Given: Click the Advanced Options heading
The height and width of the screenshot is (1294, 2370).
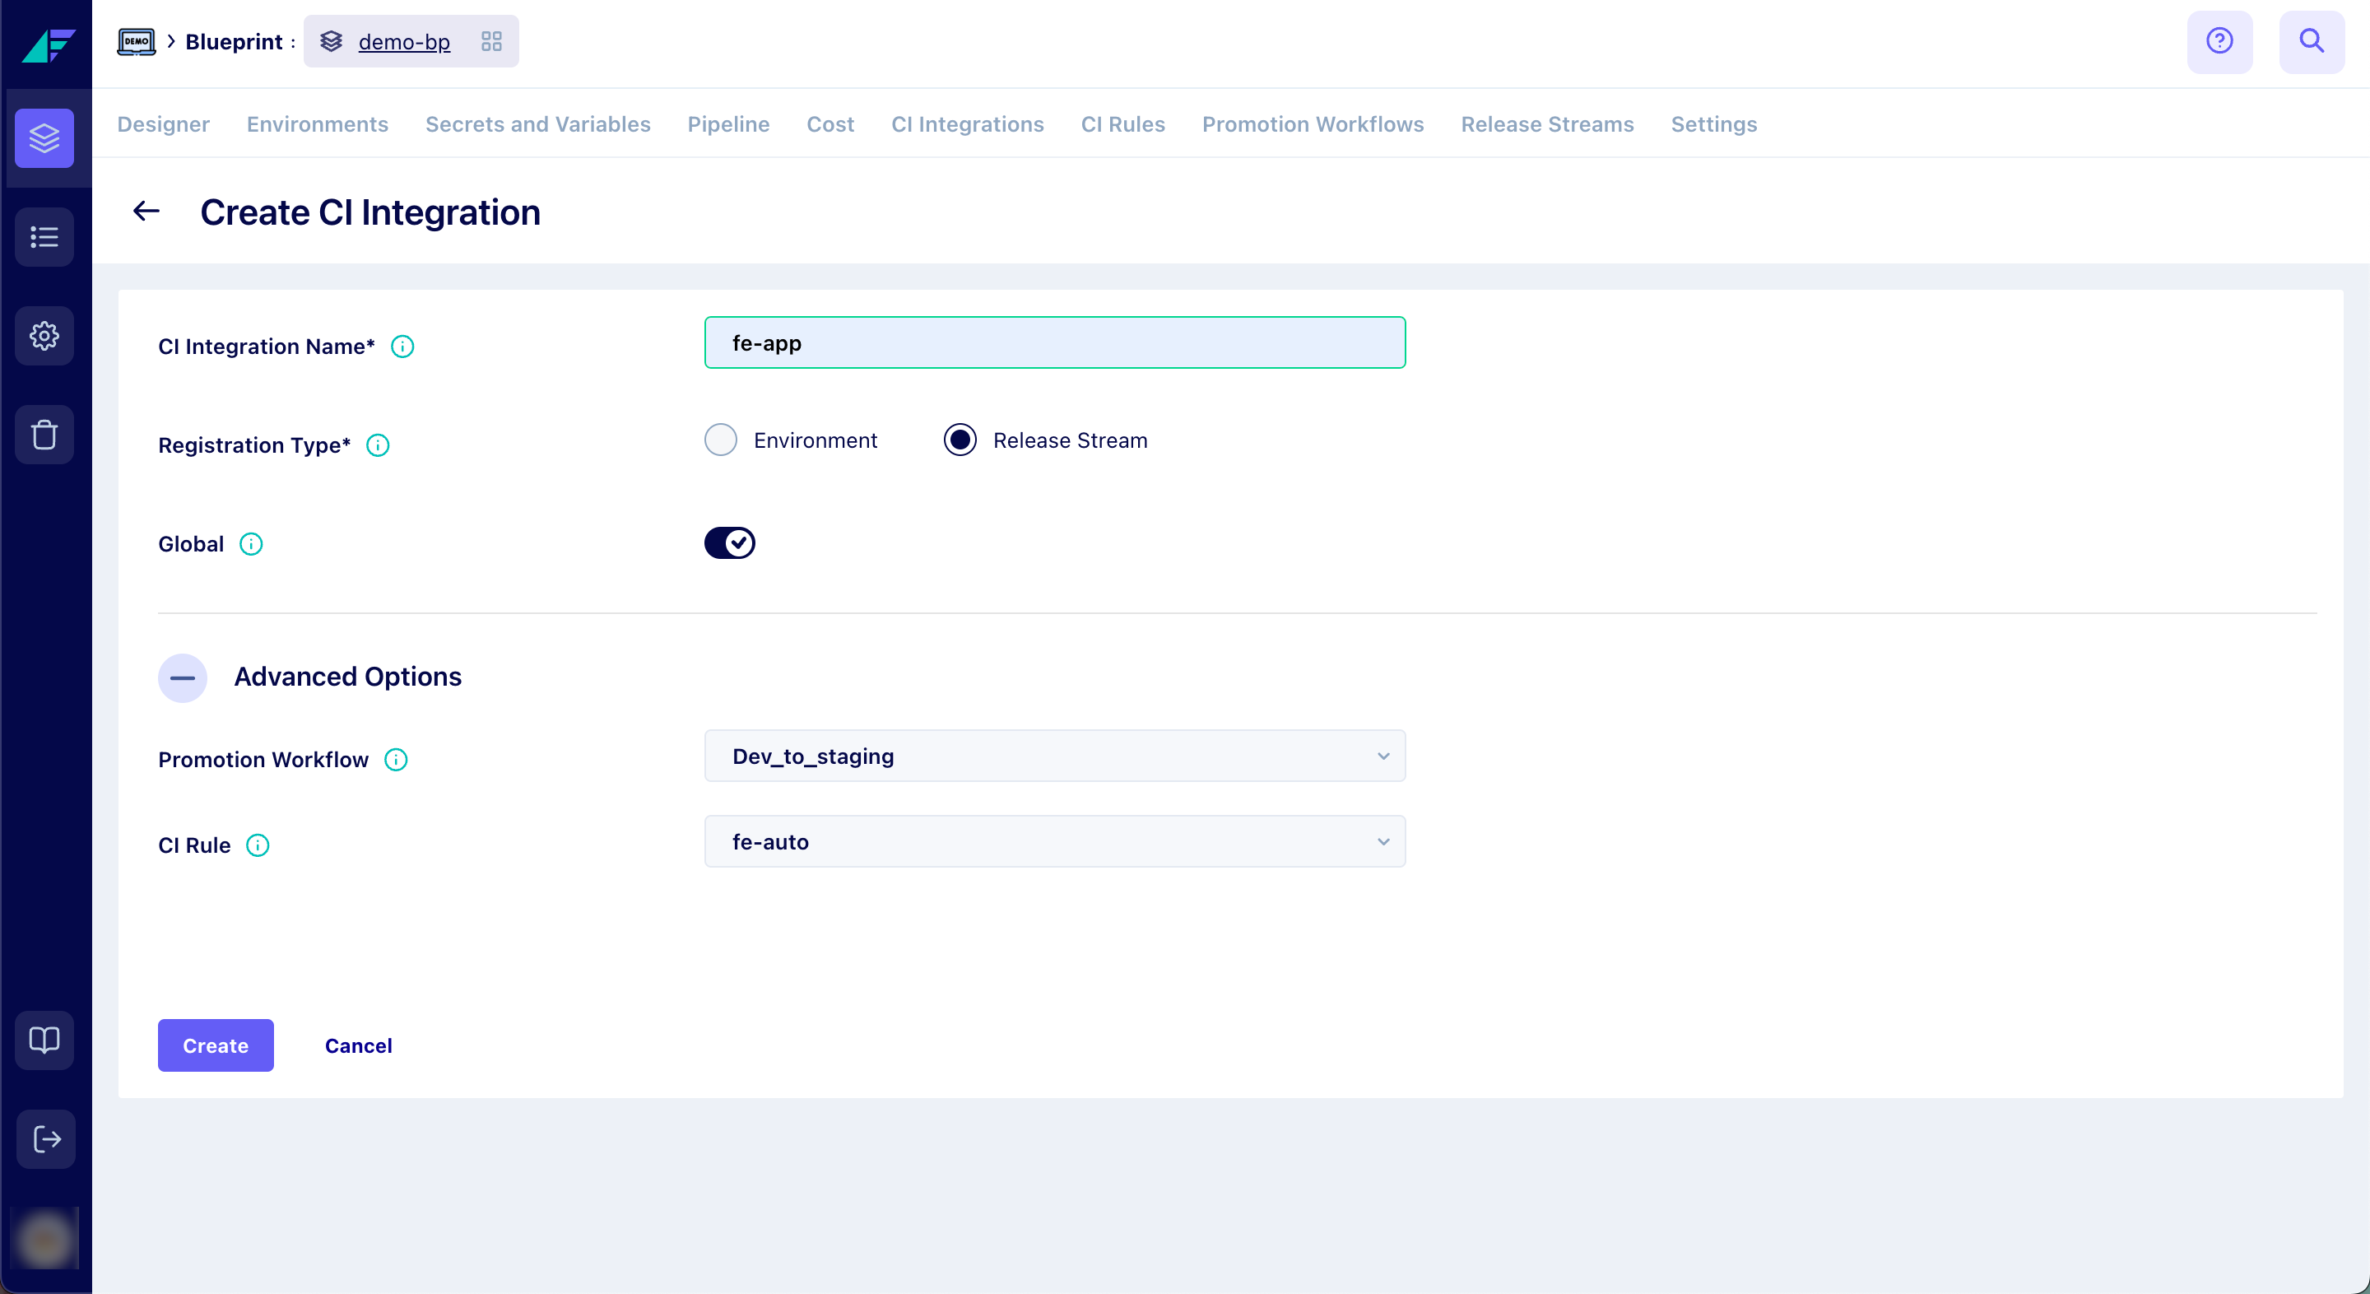Looking at the screenshot, I should coord(346,677).
